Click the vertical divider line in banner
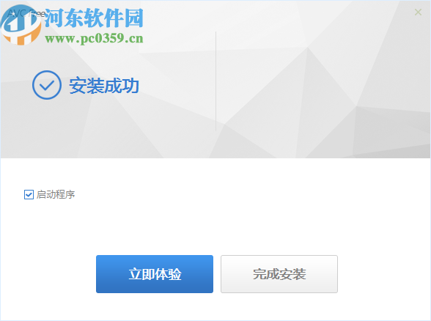The image size is (431, 321). click(x=215, y=81)
